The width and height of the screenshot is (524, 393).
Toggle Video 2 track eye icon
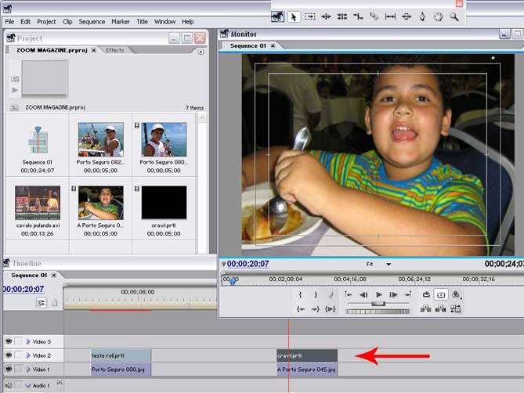9,355
